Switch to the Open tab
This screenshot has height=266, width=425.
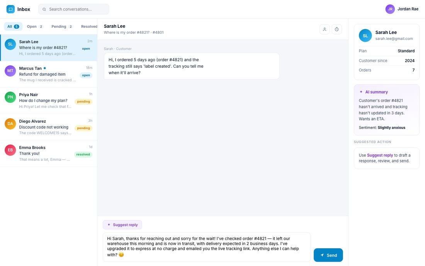coord(35,27)
